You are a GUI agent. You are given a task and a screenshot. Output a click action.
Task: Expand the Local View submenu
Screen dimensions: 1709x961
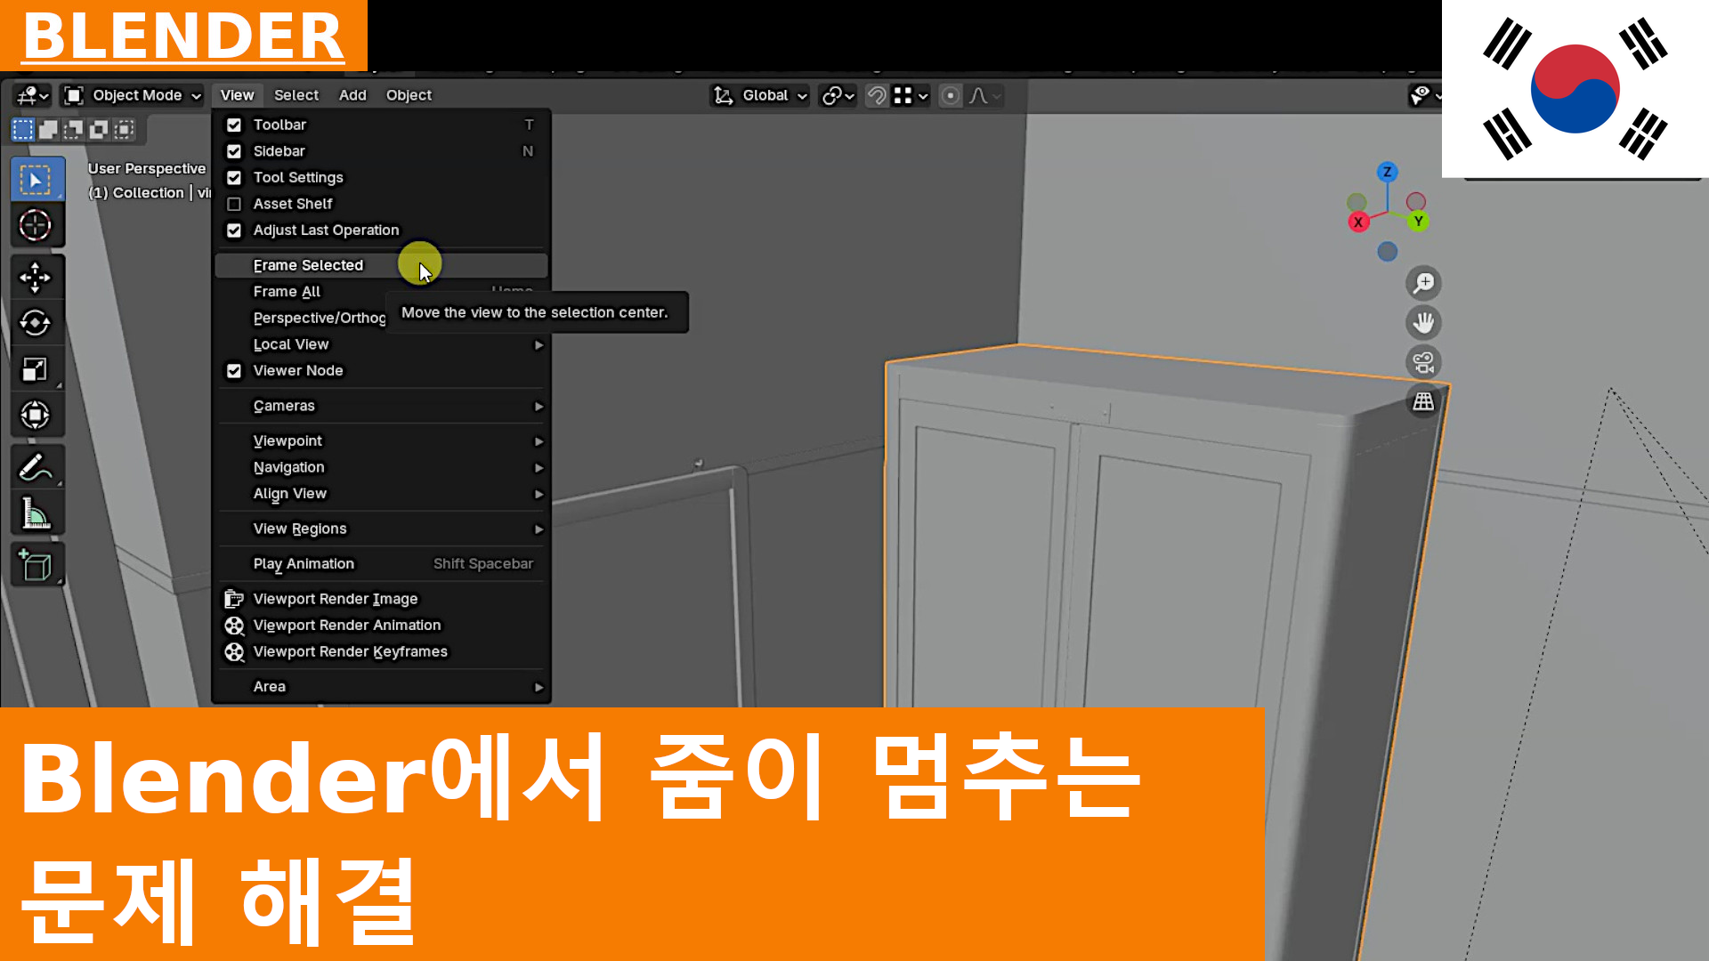(x=381, y=344)
